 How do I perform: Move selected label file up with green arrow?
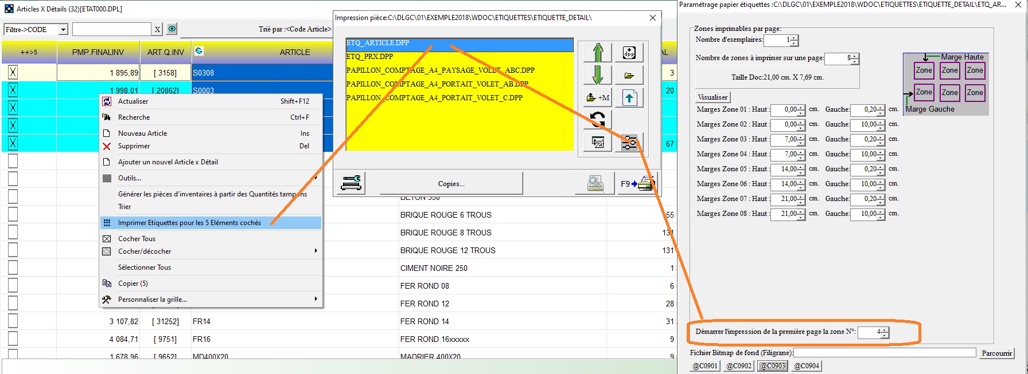point(598,52)
